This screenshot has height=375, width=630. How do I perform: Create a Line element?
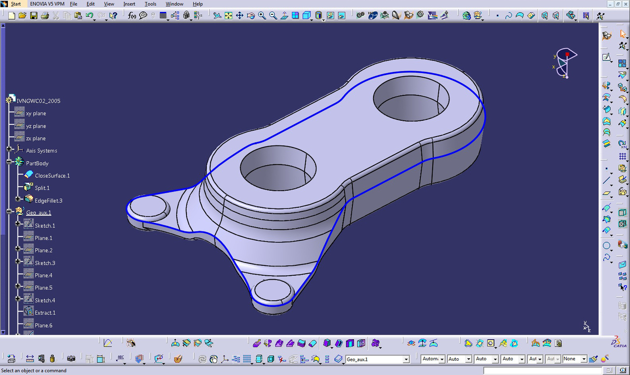tap(607, 180)
